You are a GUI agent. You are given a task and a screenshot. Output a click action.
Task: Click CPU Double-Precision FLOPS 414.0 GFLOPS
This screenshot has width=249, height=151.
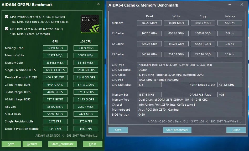click(x=86, y=77)
